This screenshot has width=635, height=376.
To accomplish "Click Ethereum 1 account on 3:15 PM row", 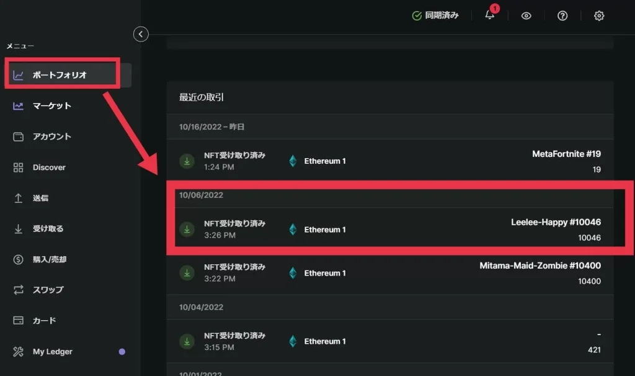I will tap(325, 341).
